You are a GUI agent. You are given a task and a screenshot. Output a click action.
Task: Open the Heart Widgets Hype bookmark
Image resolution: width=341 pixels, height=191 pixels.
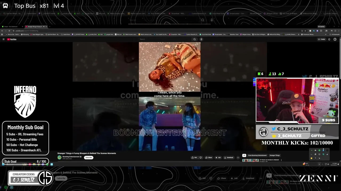point(37,34)
